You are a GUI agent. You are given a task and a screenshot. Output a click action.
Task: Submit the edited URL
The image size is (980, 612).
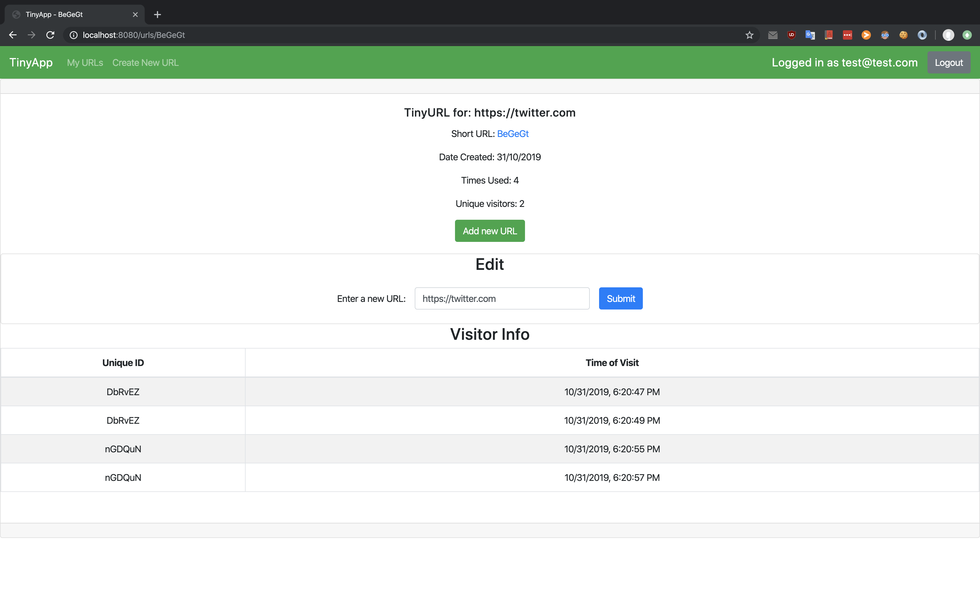coord(620,298)
